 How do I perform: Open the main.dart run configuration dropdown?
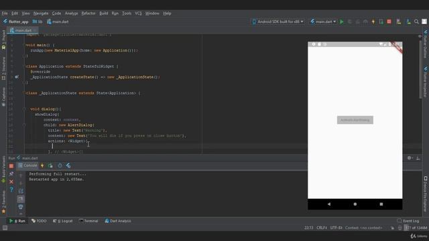pos(323,21)
